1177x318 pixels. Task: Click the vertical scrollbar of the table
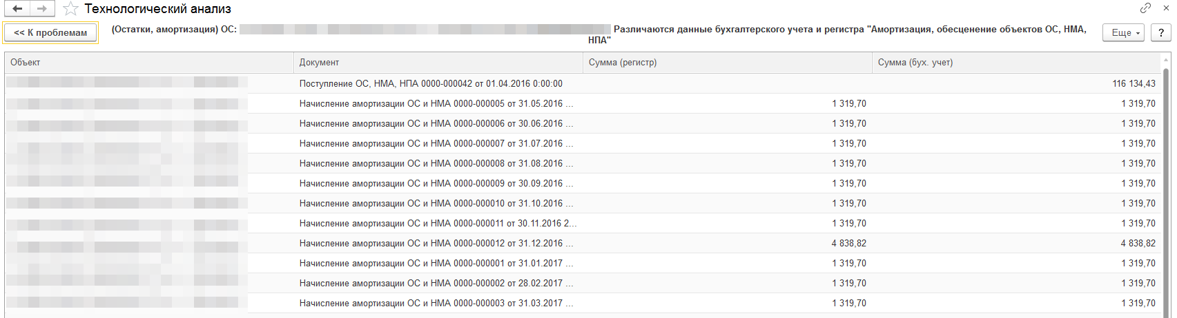click(1167, 193)
